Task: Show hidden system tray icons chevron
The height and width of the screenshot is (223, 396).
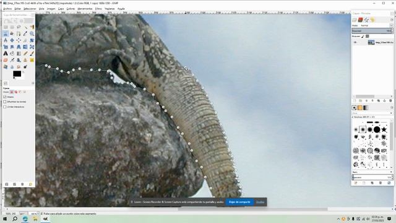Action: (x=338, y=219)
